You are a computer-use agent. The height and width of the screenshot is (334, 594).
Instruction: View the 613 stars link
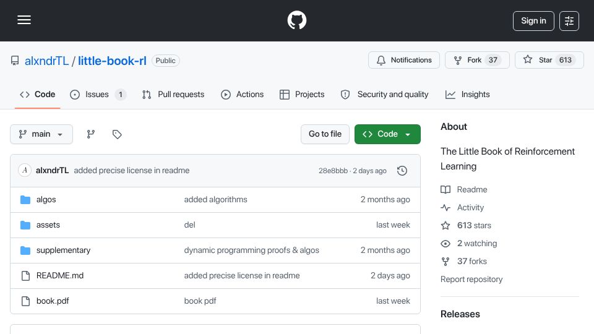click(x=466, y=225)
